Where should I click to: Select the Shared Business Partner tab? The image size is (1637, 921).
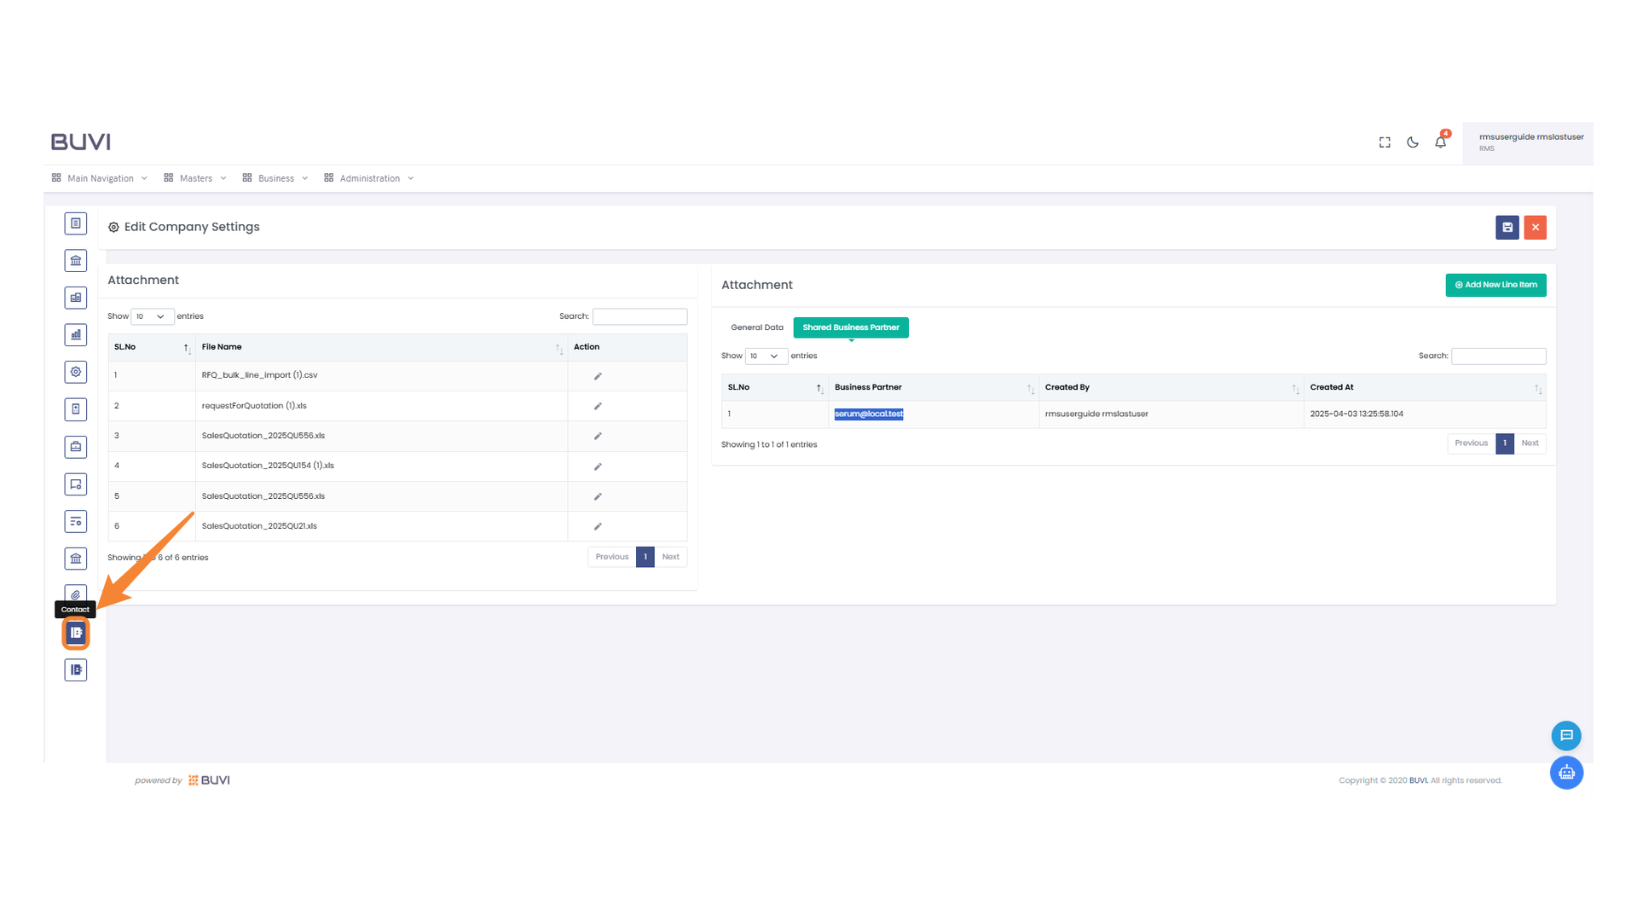850,327
